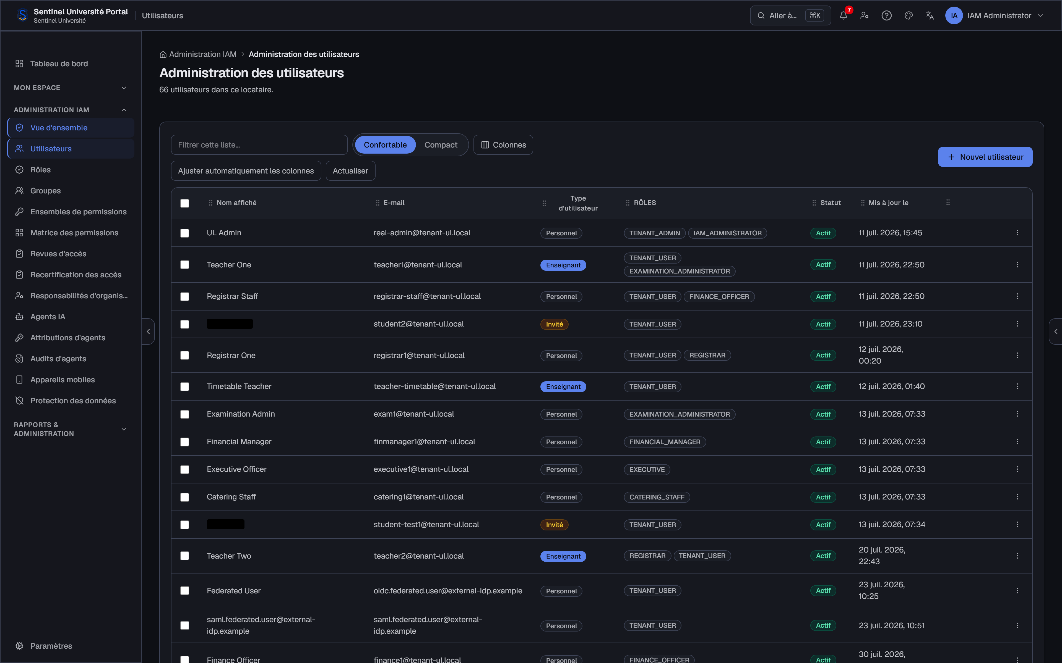Click the drag handle of Statut column

814,202
